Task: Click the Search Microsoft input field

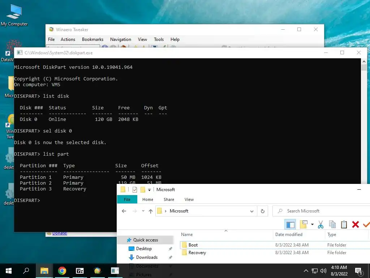Action: click(321, 211)
